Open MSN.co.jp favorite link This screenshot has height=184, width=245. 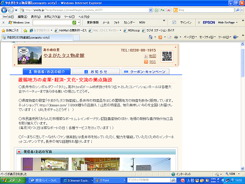(132, 30)
